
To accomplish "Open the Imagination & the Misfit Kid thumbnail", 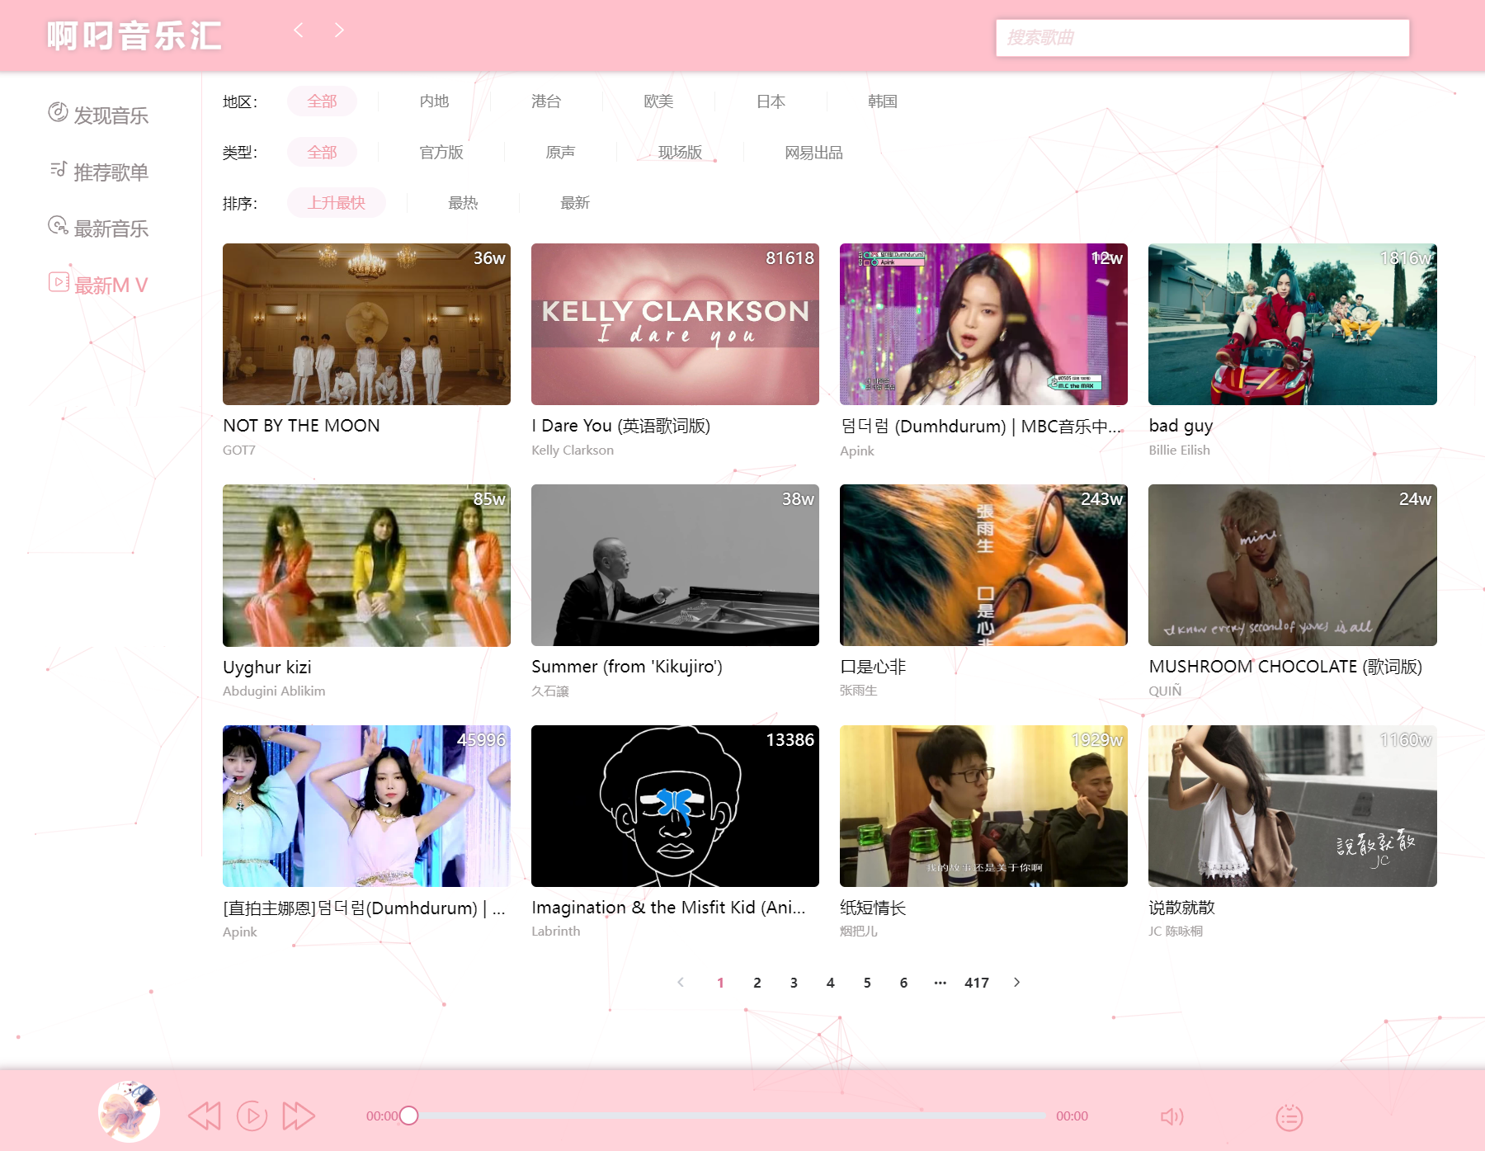I will click(x=675, y=806).
